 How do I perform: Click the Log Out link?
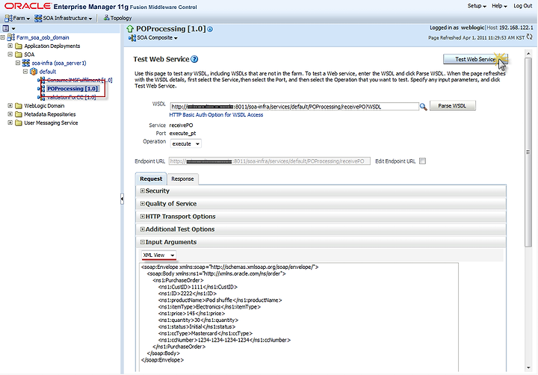522,6
